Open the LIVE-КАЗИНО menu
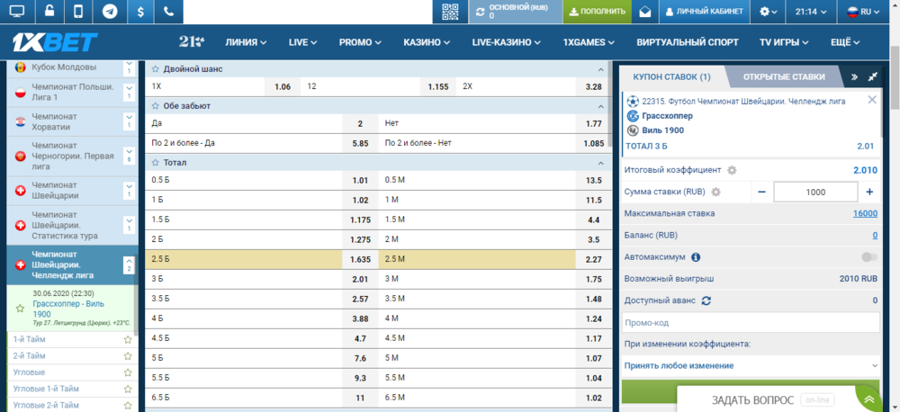The image size is (900, 412). point(506,42)
